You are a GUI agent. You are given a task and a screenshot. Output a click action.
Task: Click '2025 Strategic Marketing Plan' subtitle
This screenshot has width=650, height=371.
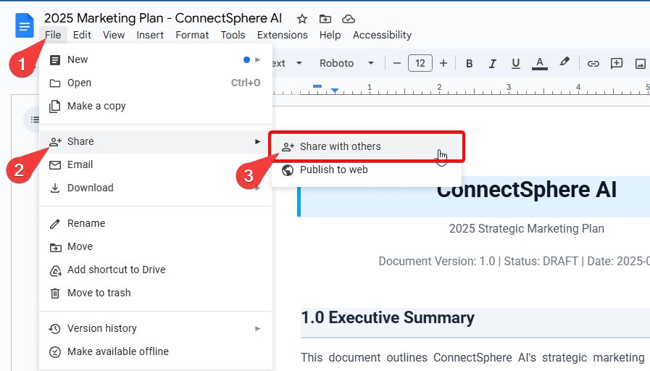pos(527,229)
